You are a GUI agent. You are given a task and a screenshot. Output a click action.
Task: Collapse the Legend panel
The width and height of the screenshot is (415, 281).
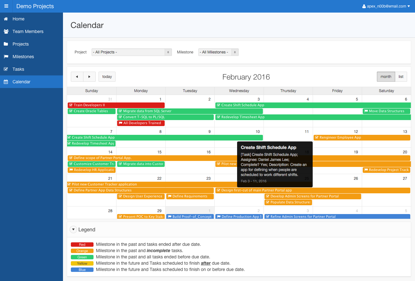click(73, 229)
